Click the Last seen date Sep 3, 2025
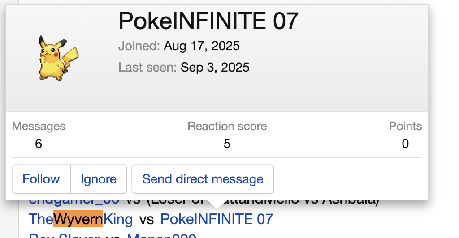Viewport: 459px width, 238px height. pyautogui.click(x=215, y=68)
